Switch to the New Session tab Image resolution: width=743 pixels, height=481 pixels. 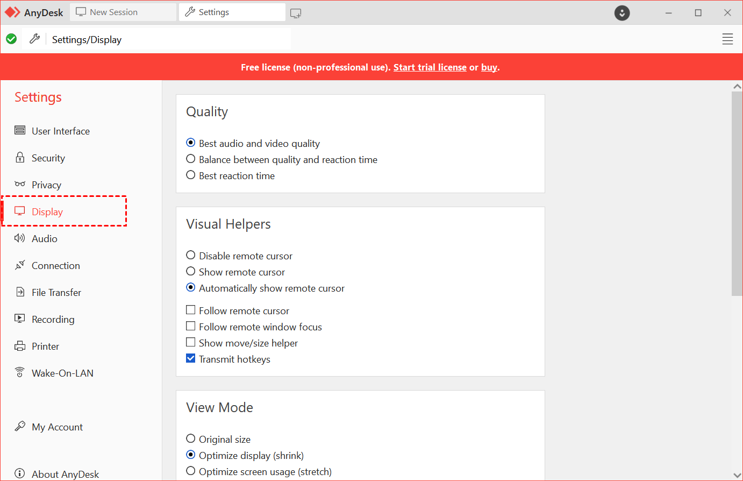click(123, 12)
